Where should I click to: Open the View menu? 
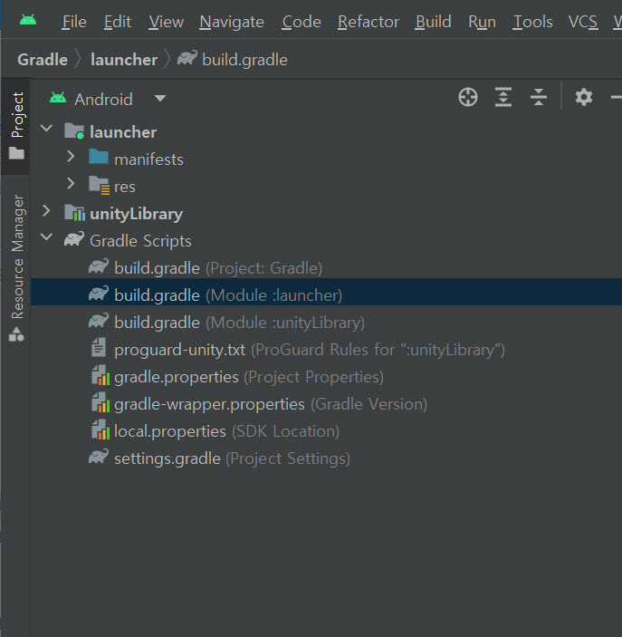(x=166, y=22)
